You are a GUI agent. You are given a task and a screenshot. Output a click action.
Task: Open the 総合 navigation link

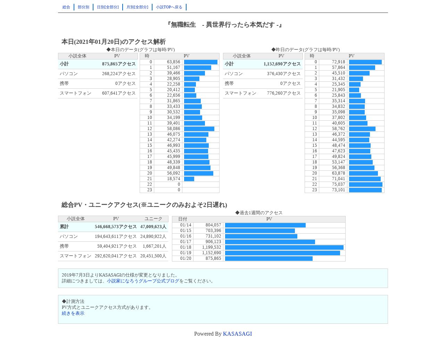pos(66,7)
